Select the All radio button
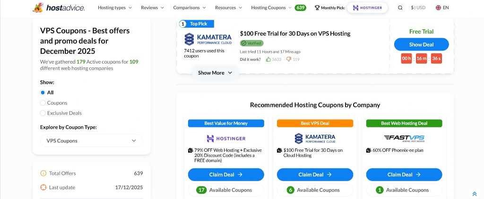The width and height of the screenshot is (484, 199). click(x=43, y=92)
